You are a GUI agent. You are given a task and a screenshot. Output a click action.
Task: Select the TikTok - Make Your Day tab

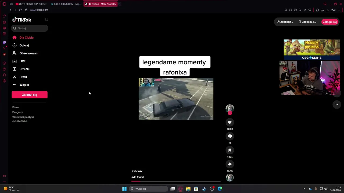(101, 4)
